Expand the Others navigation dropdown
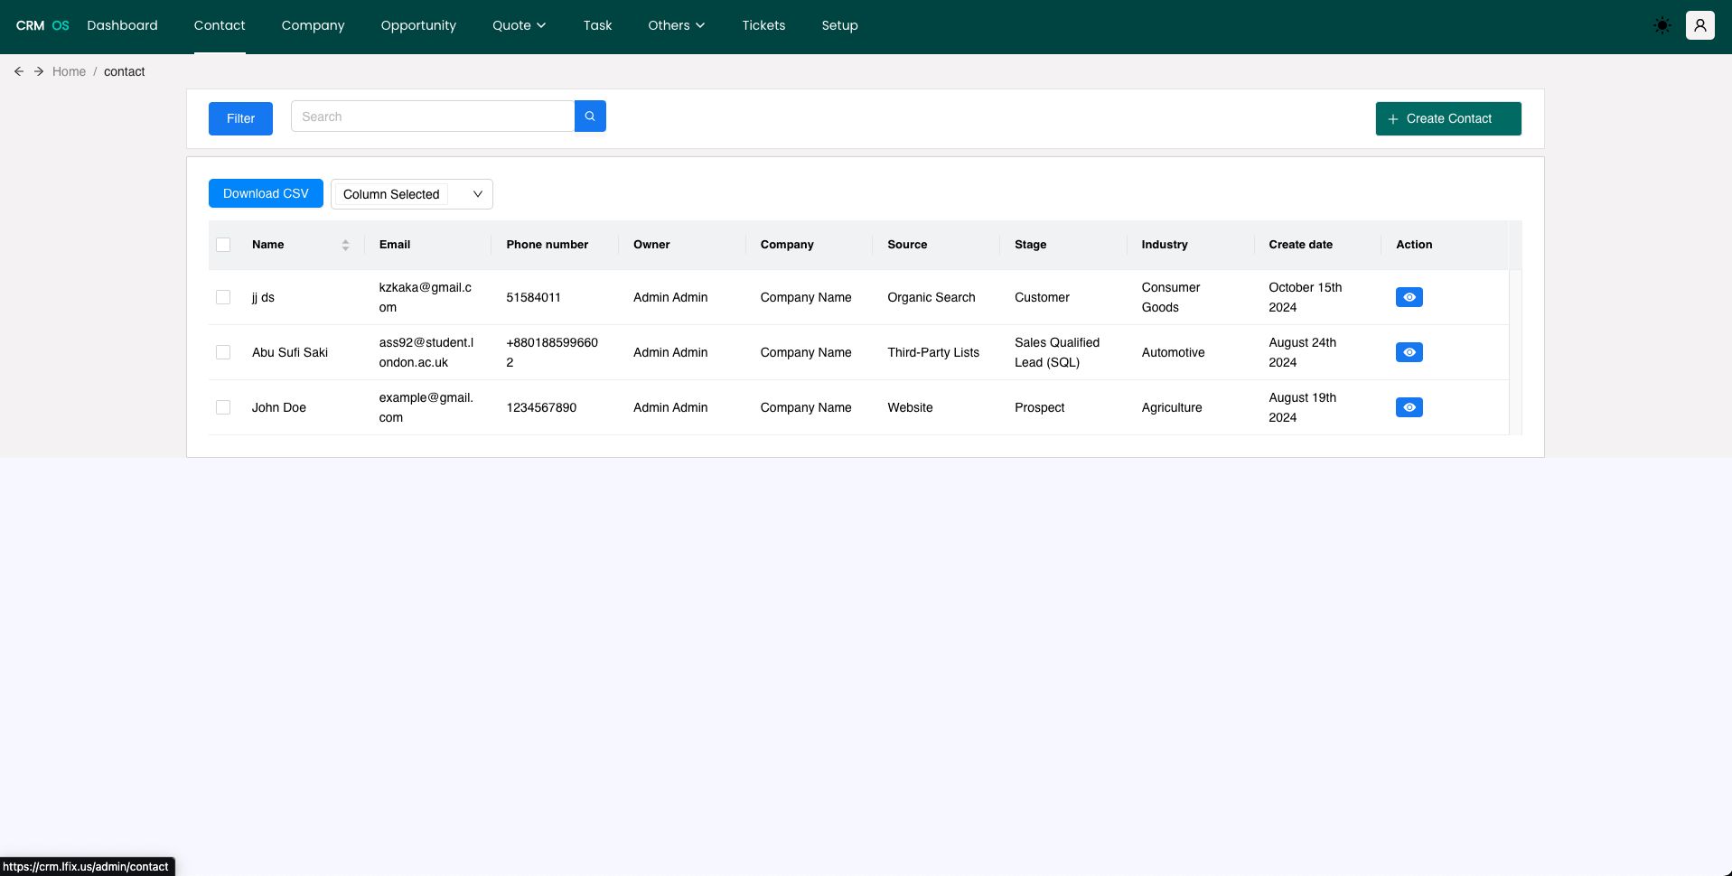This screenshot has width=1732, height=876. click(x=675, y=25)
